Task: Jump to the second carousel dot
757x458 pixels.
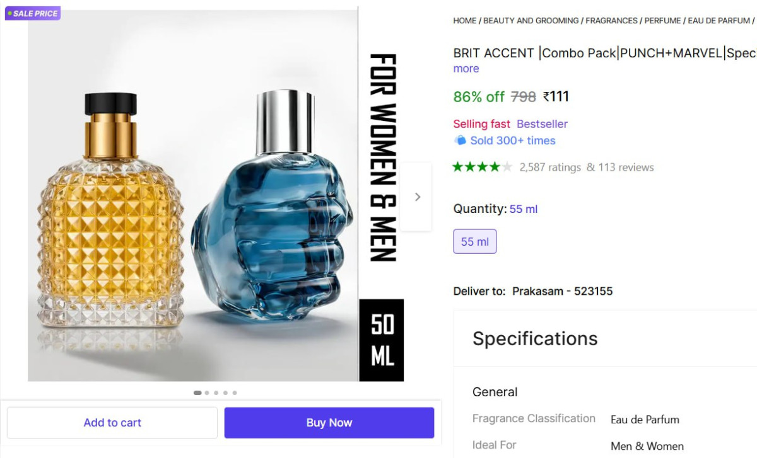Action: click(x=207, y=392)
